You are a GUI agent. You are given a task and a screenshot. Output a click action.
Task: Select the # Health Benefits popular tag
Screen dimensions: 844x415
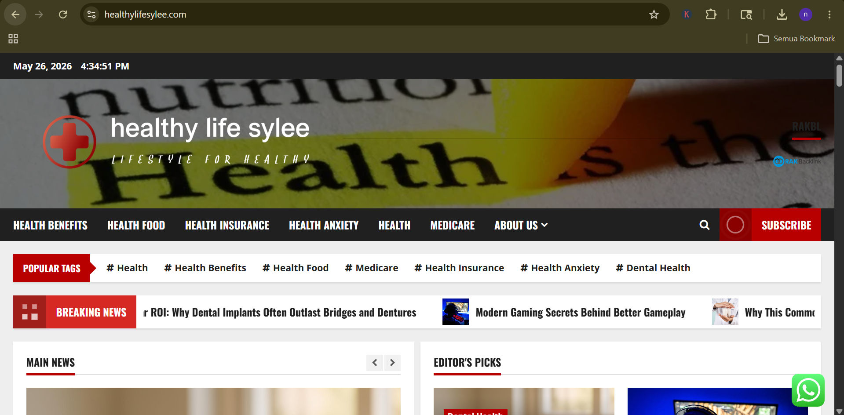pos(205,268)
